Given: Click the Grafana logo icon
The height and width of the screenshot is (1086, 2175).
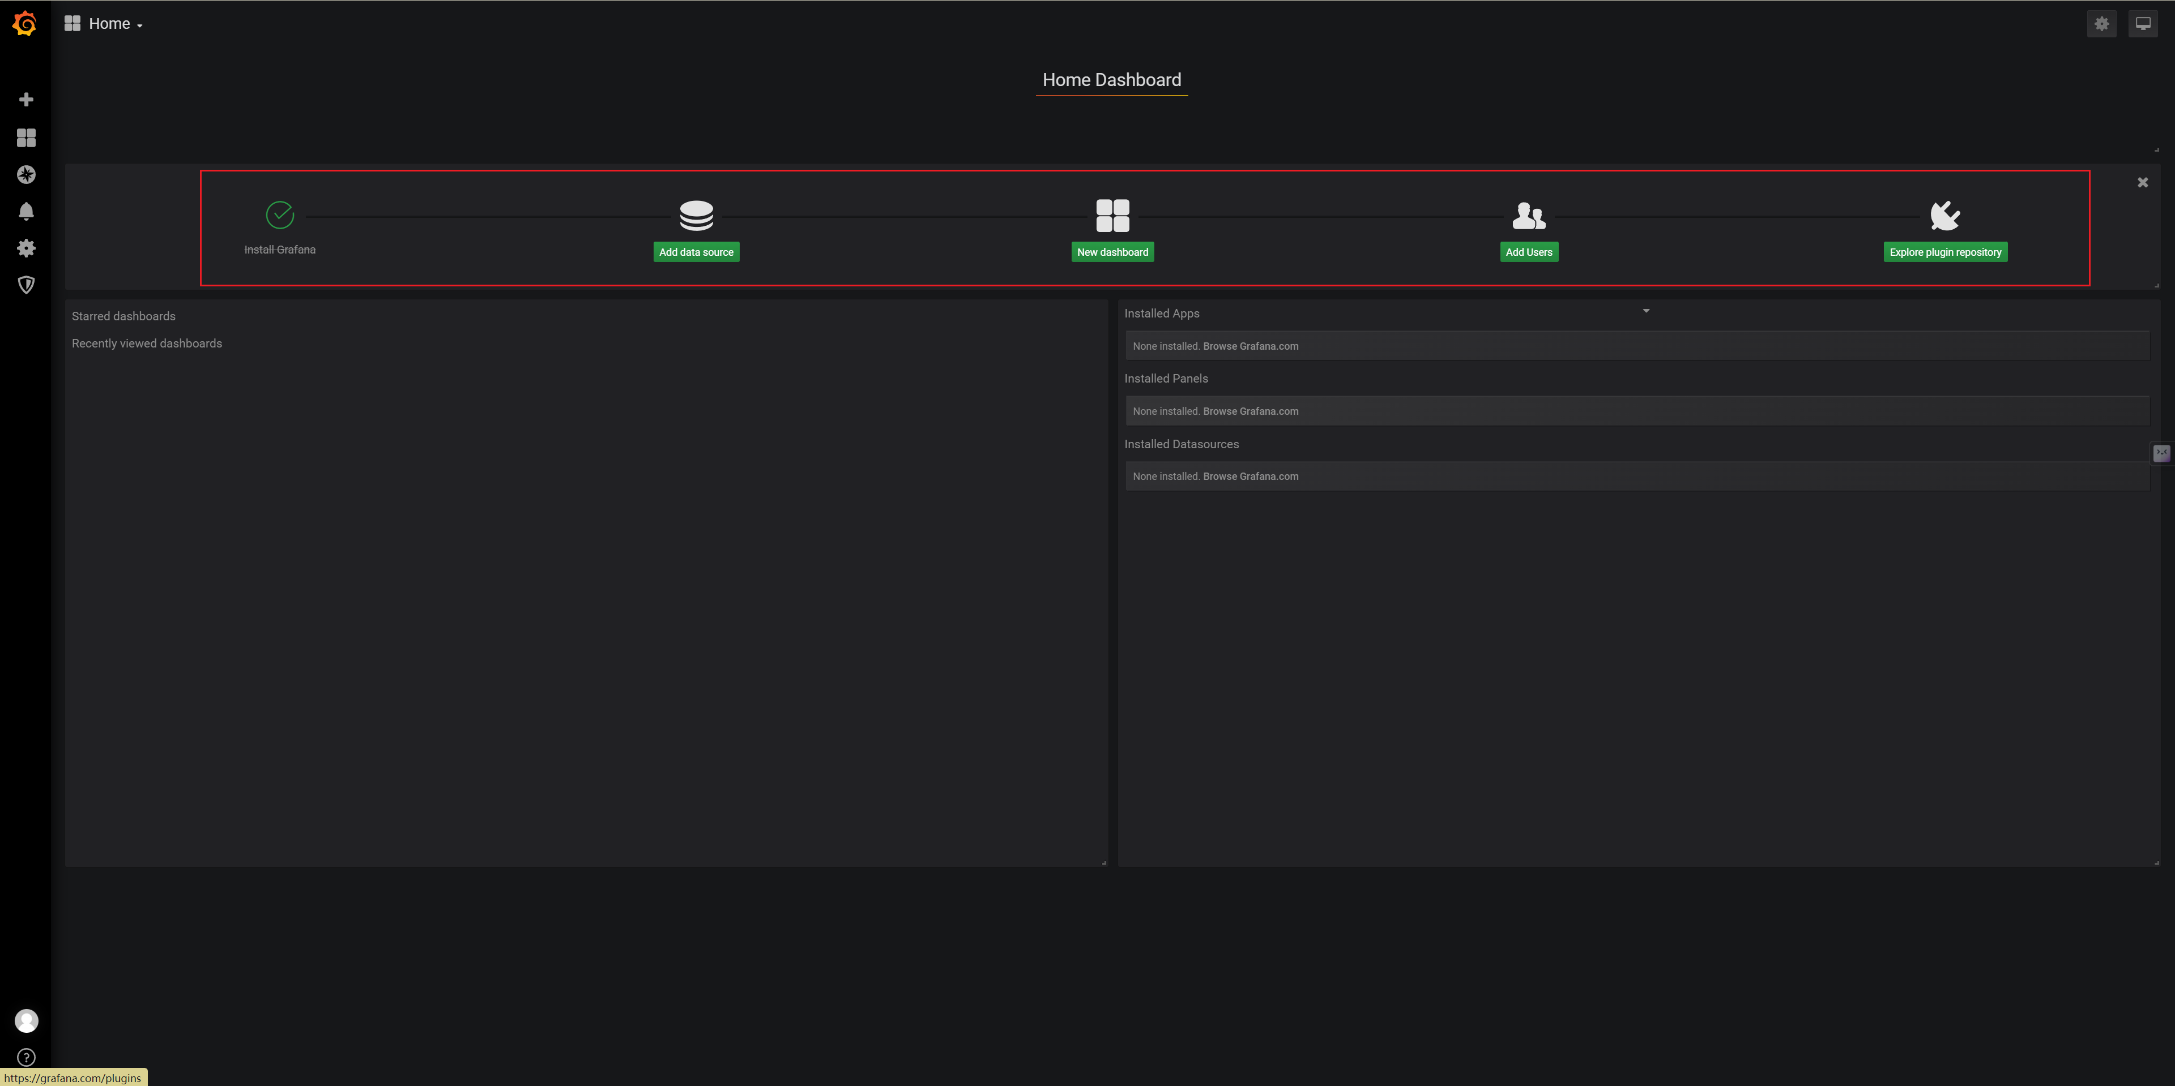Looking at the screenshot, I should 25,24.
